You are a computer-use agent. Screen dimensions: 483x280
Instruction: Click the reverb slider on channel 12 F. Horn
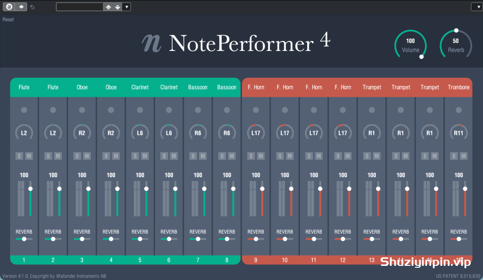click(342, 239)
